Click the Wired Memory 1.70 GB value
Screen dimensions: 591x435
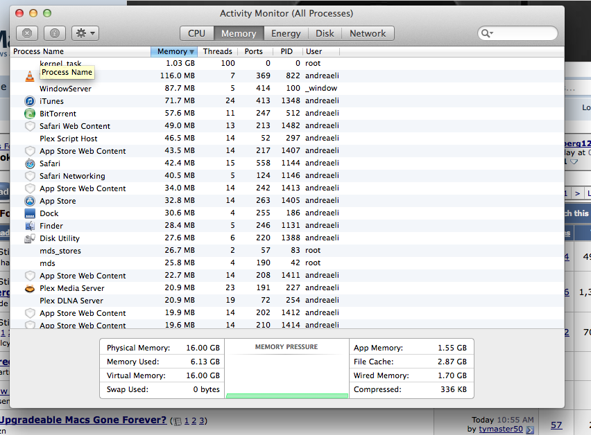[x=452, y=375]
